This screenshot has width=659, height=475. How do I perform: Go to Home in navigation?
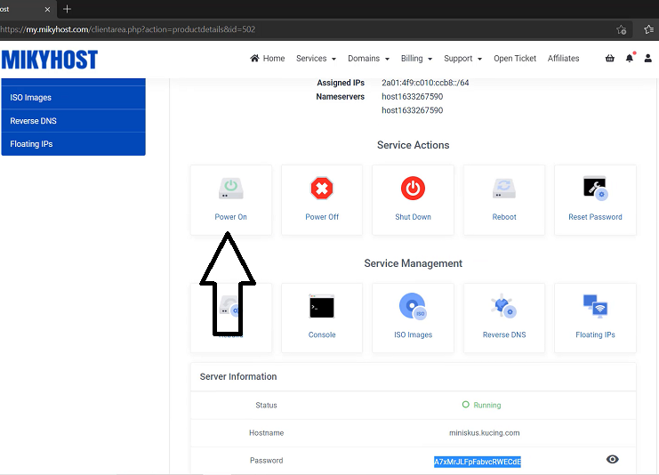(268, 59)
